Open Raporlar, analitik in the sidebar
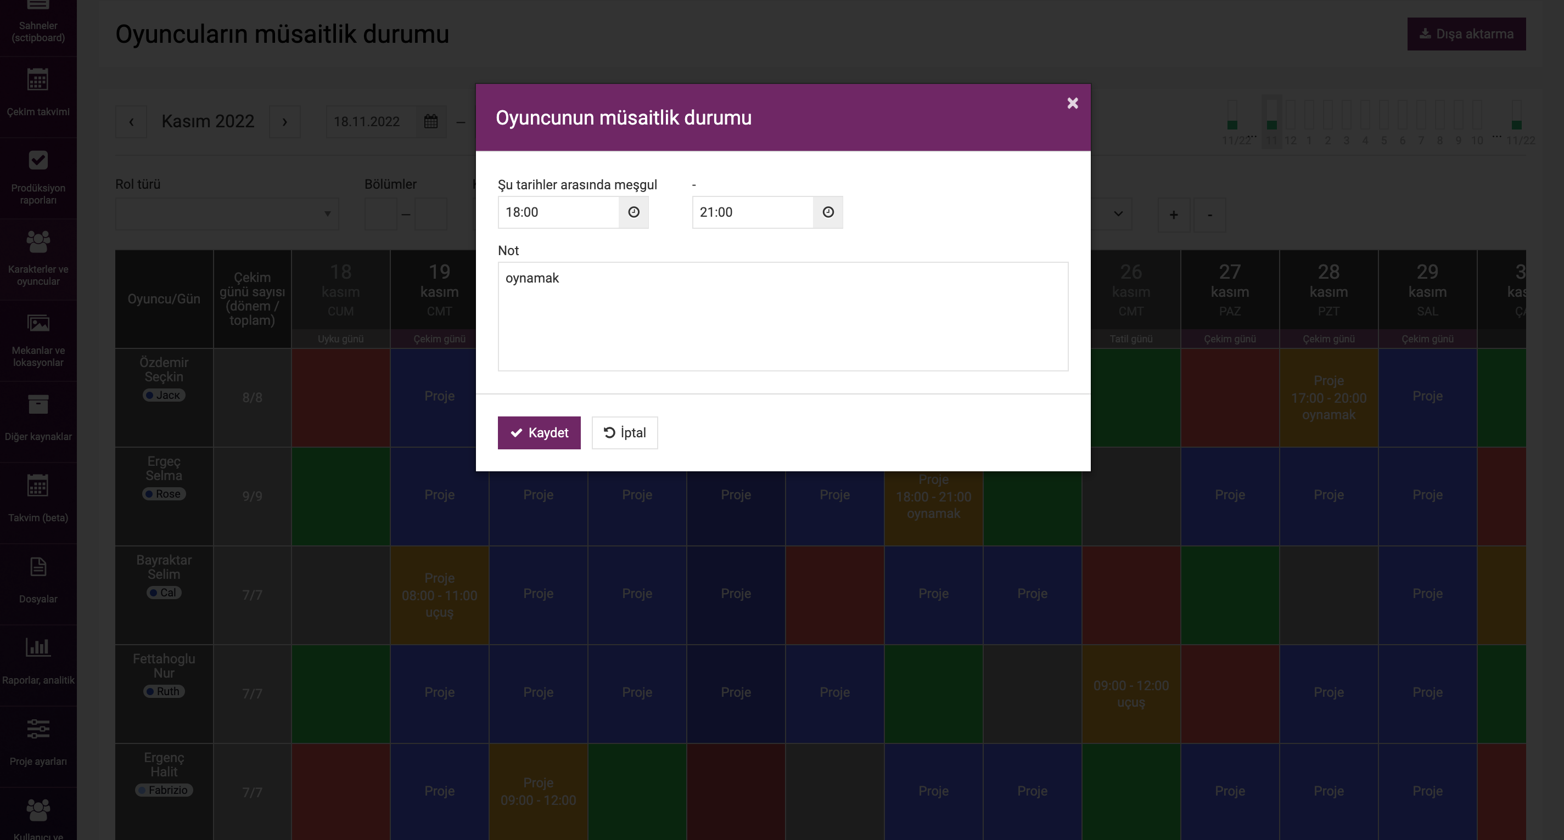Viewport: 1564px width, 840px height. (38, 666)
